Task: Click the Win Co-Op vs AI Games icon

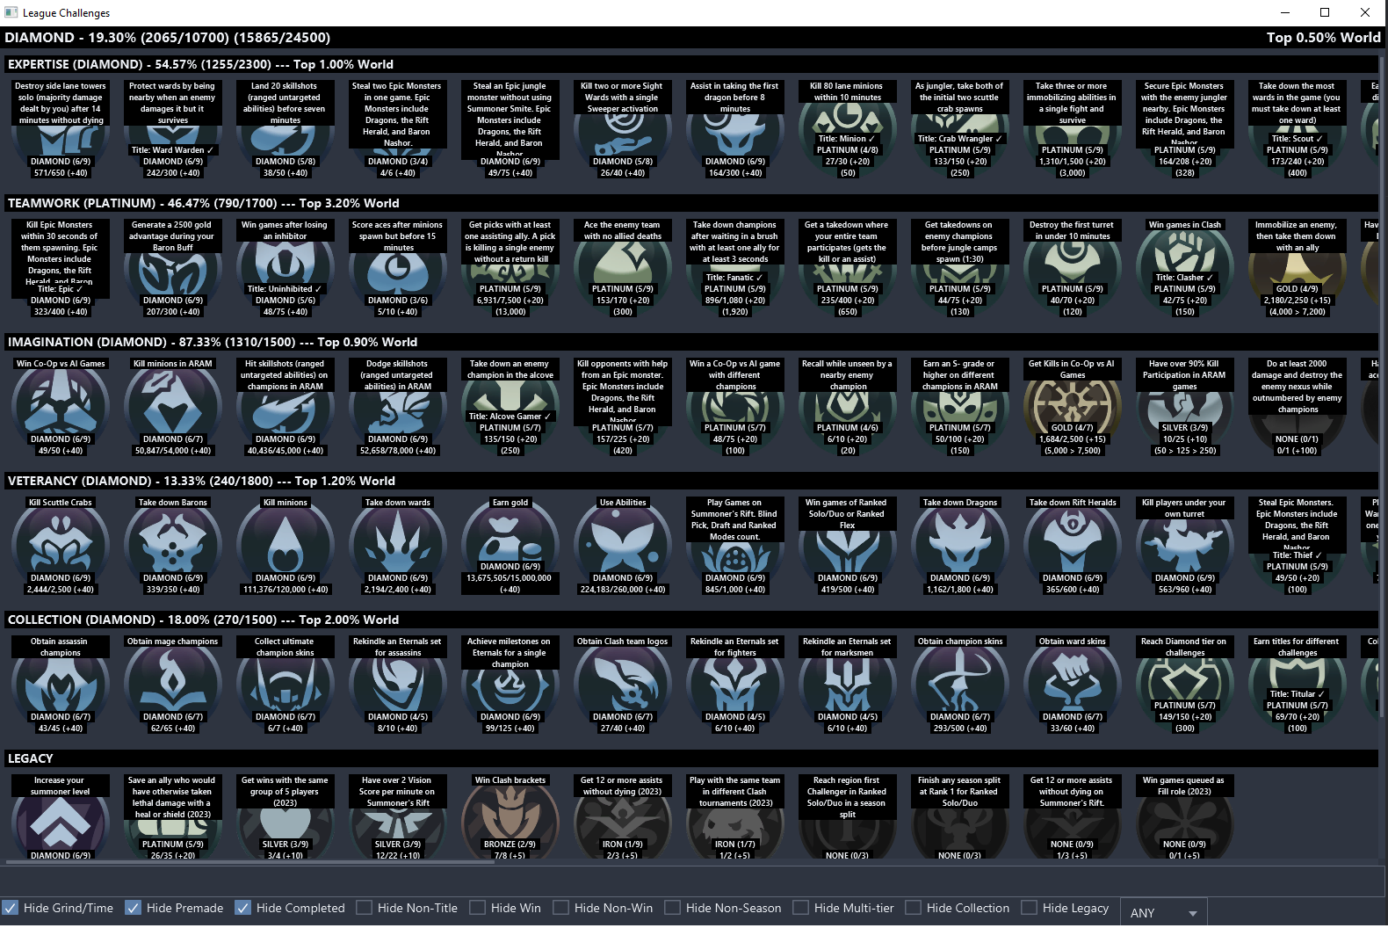Action: click(x=61, y=407)
